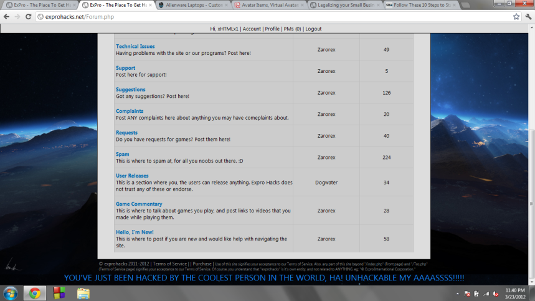Image resolution: width=535 pixels, height=301 pixels.
Task: Open the Suggestions forum
Action: click(x=130, y=89)
